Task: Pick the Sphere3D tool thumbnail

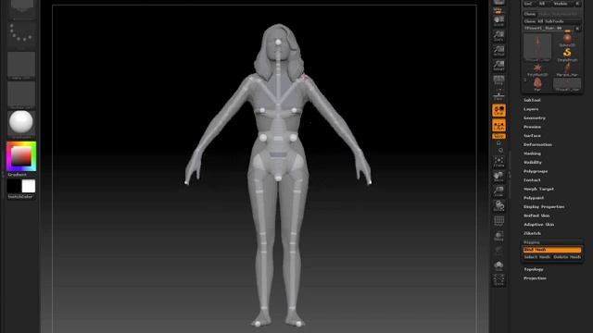Action: click(x=567, y=39)
